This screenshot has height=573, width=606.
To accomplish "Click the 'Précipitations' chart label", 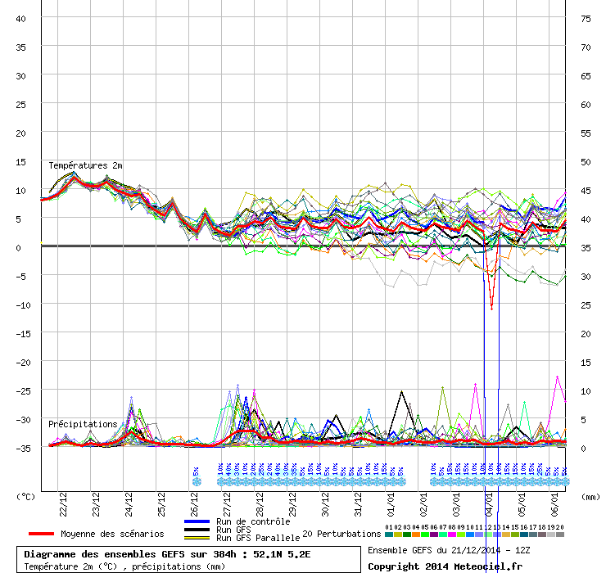I will (x=83, y=424).
